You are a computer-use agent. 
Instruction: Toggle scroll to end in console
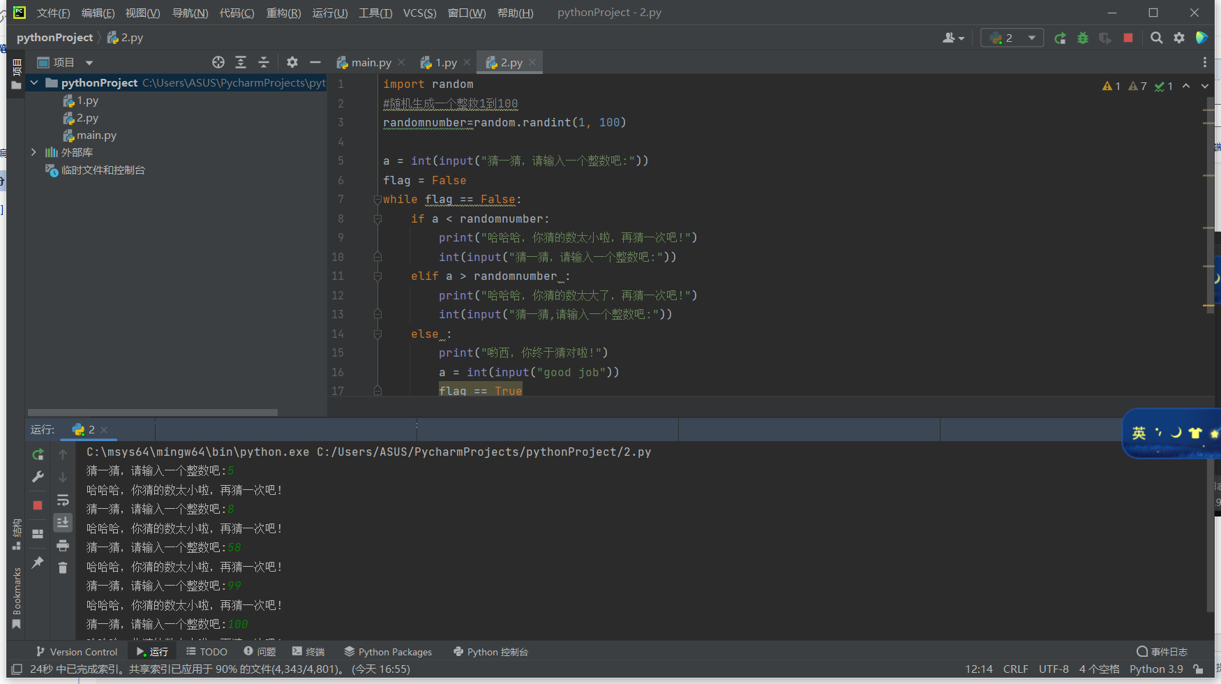(63, 523)
